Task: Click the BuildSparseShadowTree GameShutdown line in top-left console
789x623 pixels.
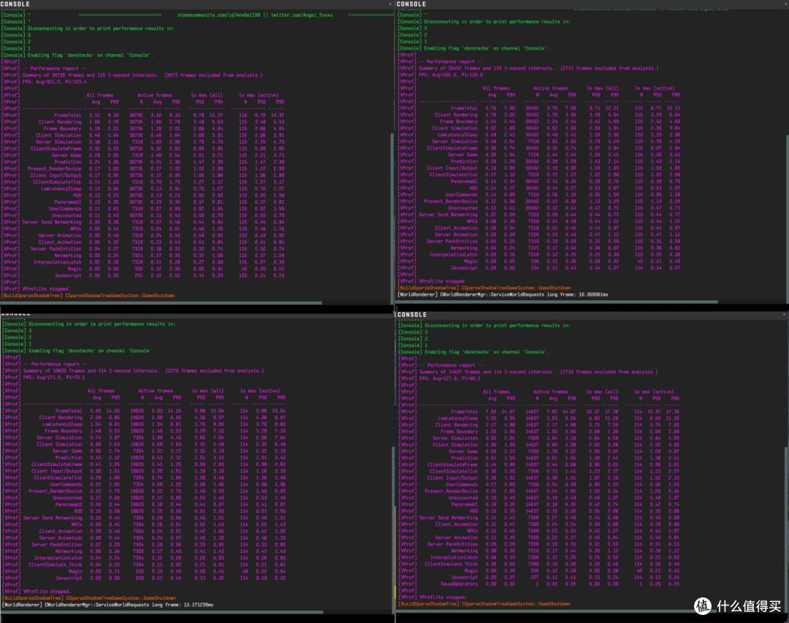Action: pos(88,296)
